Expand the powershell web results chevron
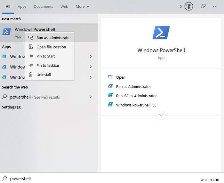 (x=91, y=97)
